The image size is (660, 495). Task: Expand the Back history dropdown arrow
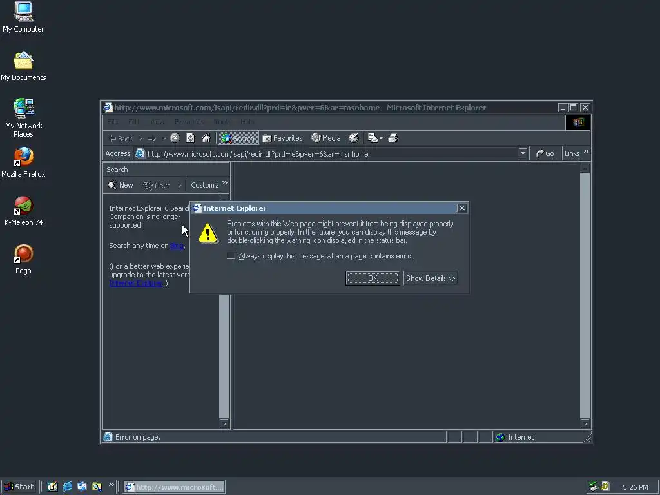(141, 139)
